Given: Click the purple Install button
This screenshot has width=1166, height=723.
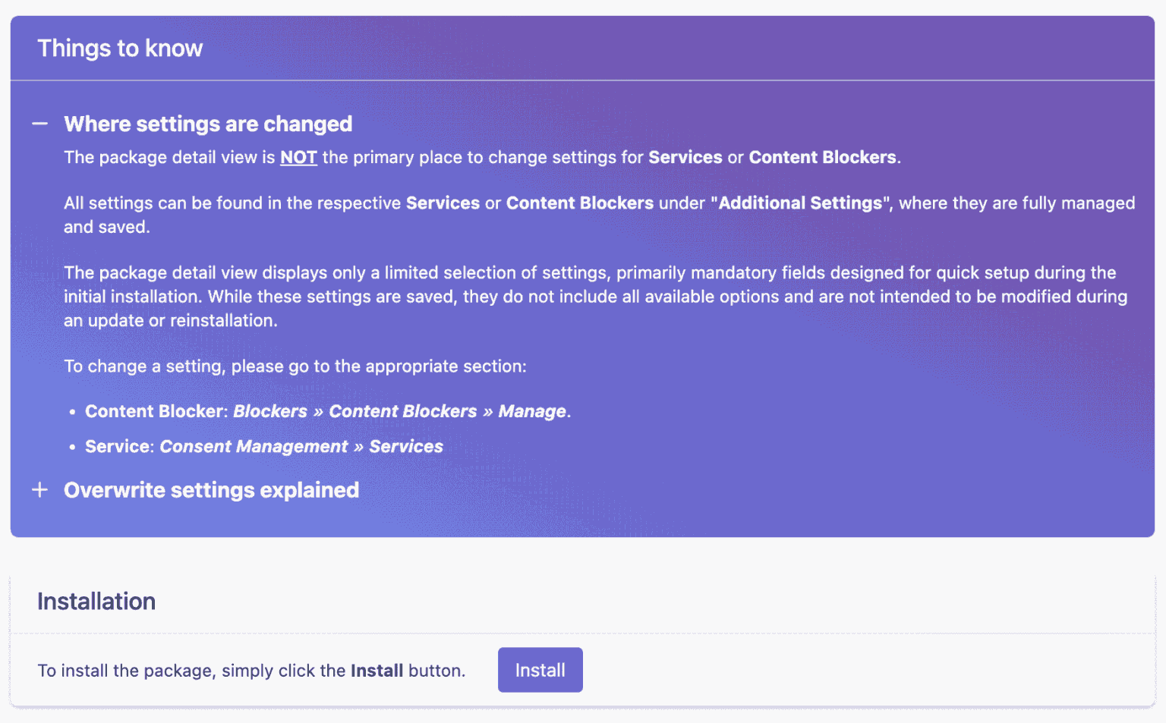Looking at the screenshot, I should click(x=540, y=670).
